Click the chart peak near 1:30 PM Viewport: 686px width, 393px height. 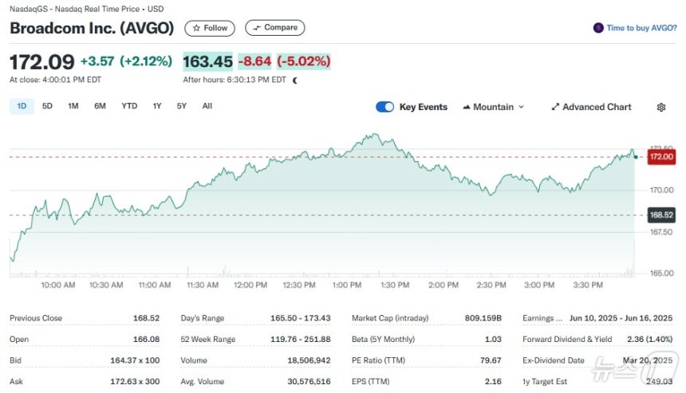pos(375,134)
